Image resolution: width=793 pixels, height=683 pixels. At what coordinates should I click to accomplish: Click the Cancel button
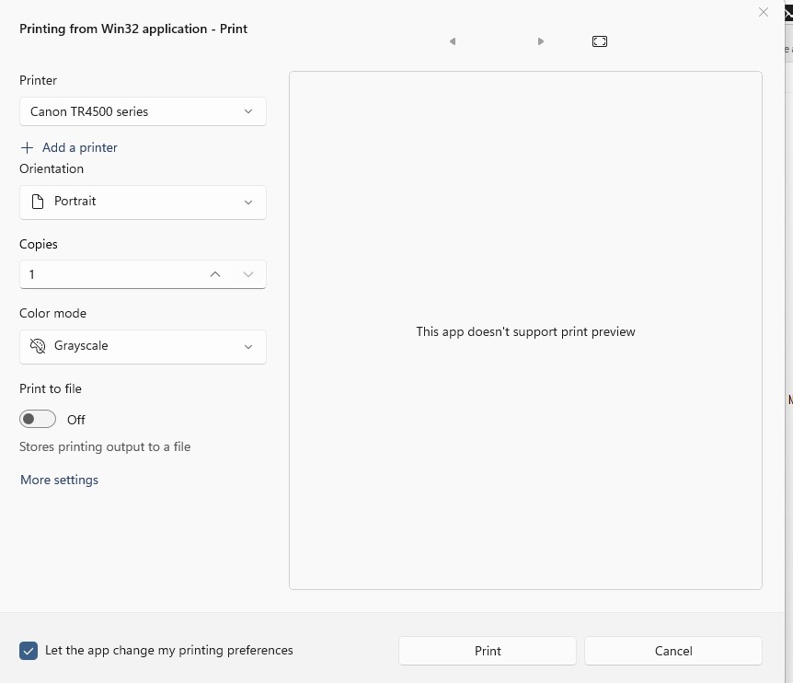click(x=673, y=651)
